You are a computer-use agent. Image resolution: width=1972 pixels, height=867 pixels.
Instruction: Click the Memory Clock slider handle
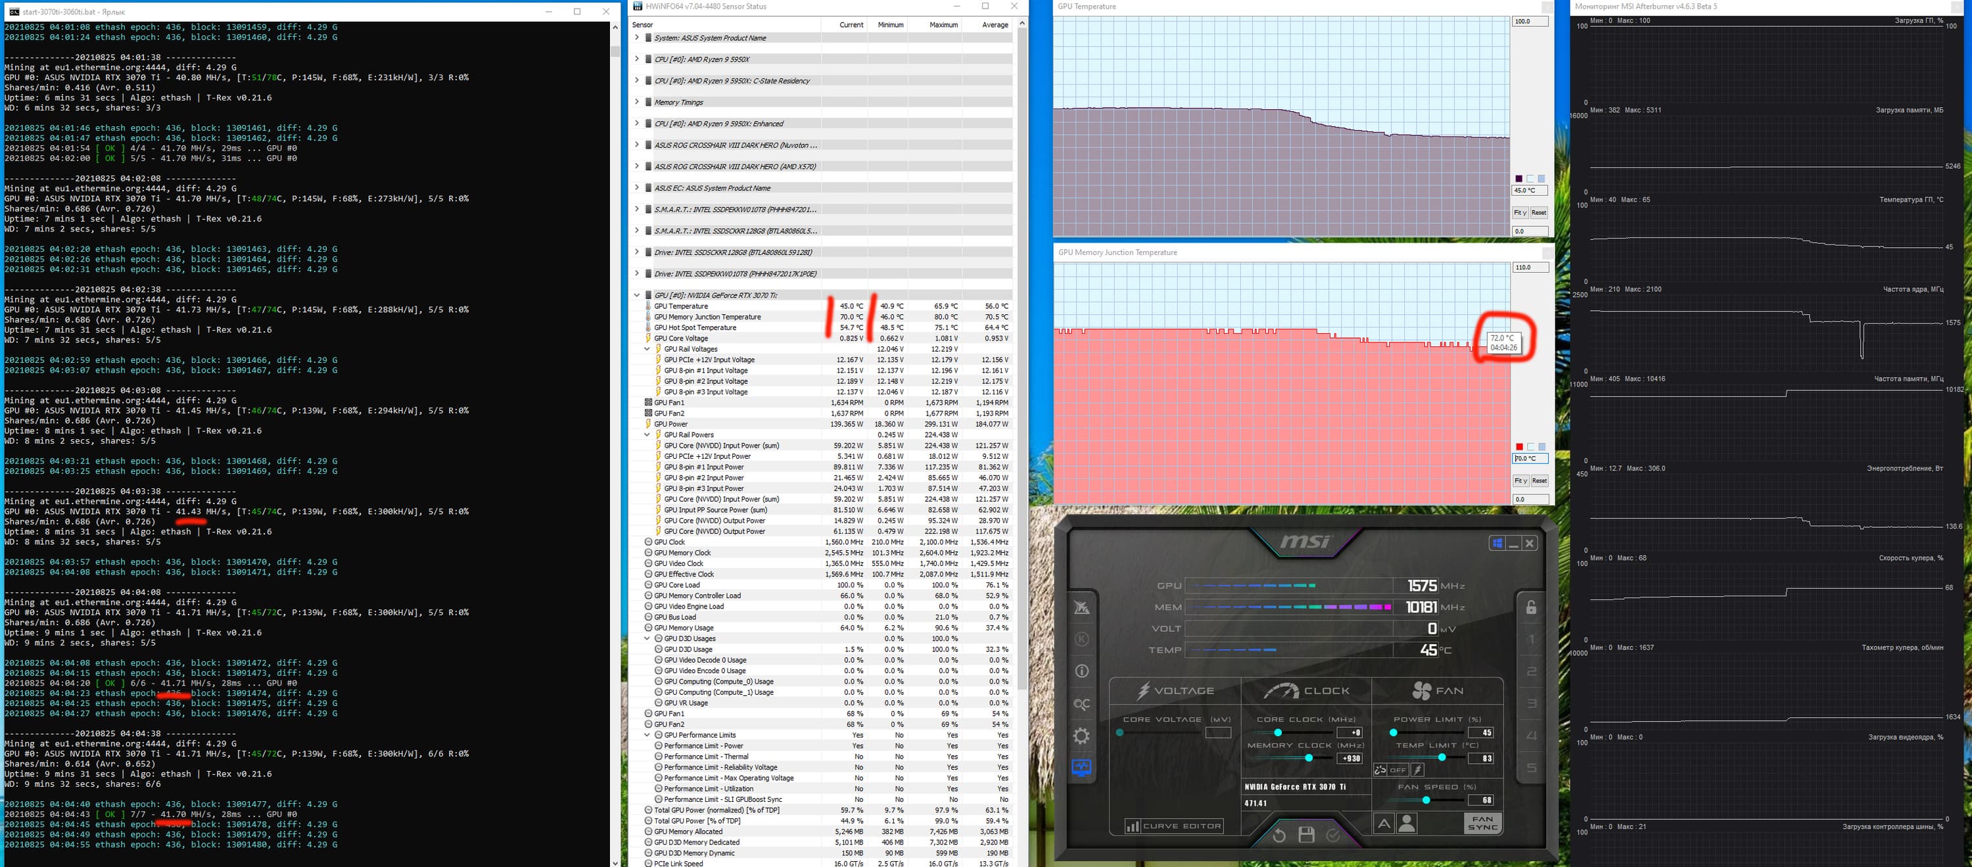(x=1308, y=758)
